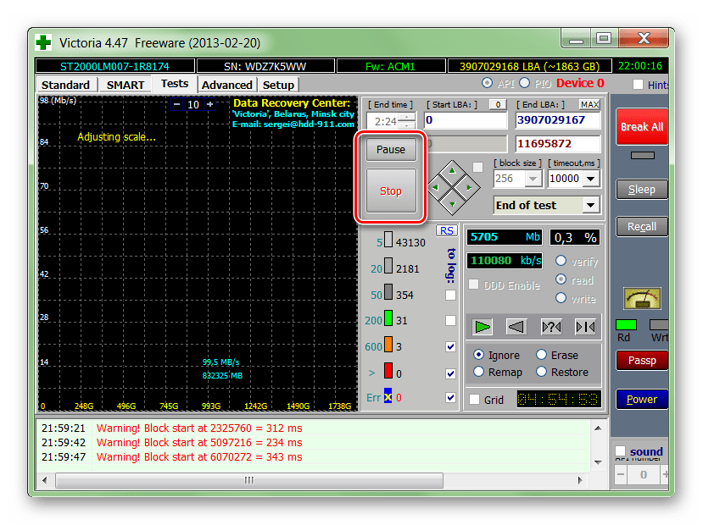The image size is (703, 525).
Task: Open the Advanced tab
Action: pyautogui.click(x=226, y=85)
